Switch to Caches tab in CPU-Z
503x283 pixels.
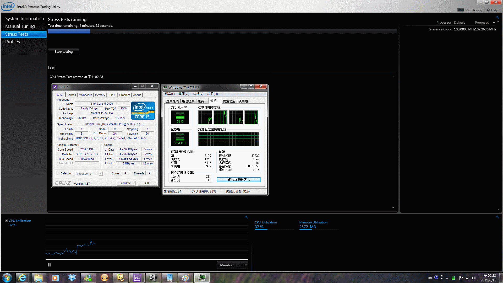71,95
